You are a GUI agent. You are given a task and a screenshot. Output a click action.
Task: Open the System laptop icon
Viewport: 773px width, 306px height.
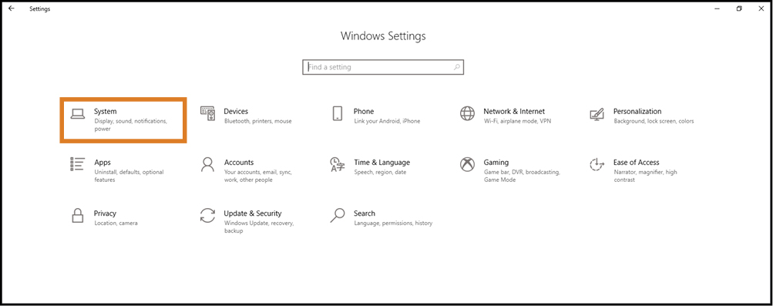pos(77,114)
